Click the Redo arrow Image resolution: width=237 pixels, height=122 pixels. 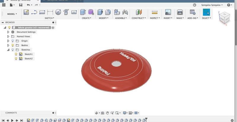[x=36, y=5]
